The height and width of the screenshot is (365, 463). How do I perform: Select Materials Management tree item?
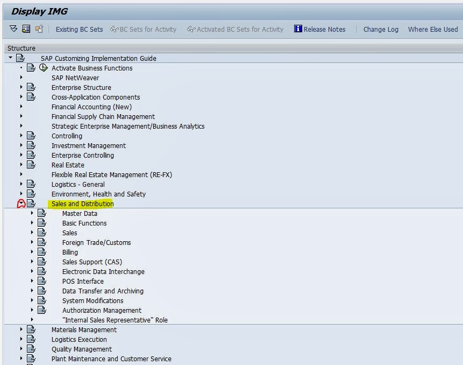pyautogui.click(x=84, y=329)
